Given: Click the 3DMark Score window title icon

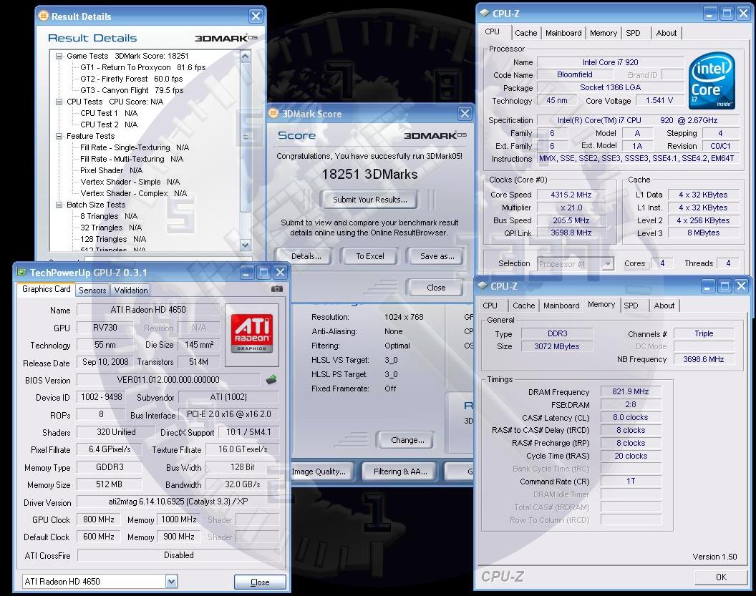Looking at the screenshot, I should click(x=273, y=113).
